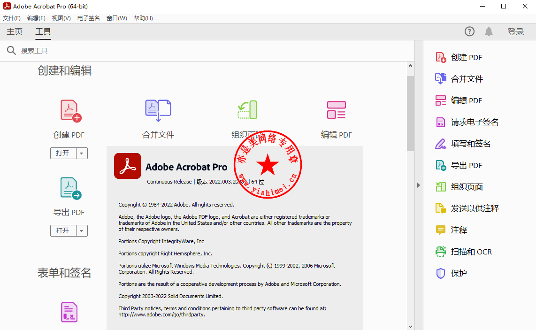
Task: Click the Create PDF icon in main area
Action: point(71,111)
